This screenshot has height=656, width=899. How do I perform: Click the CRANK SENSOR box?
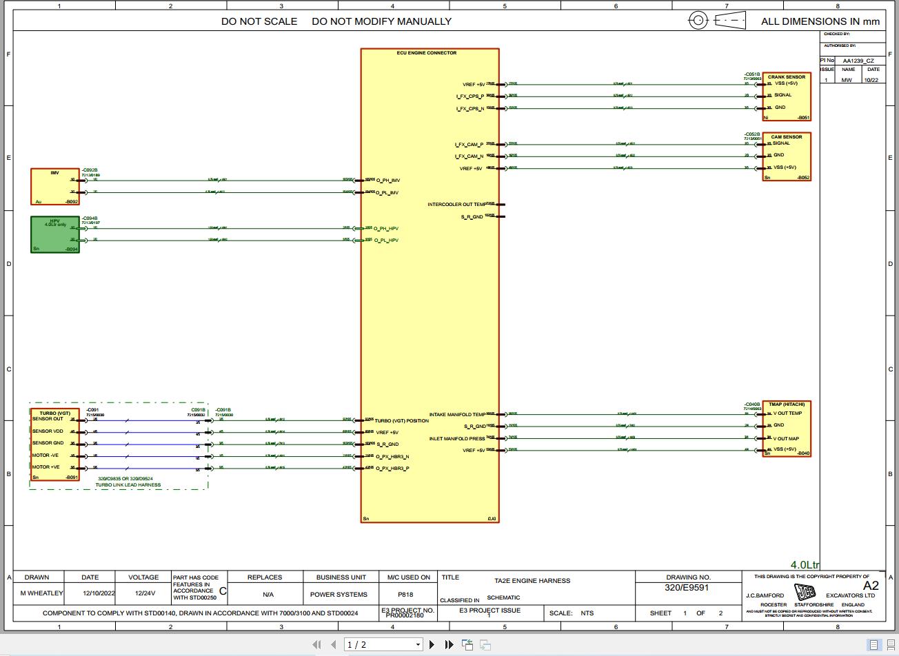point(786,96)
